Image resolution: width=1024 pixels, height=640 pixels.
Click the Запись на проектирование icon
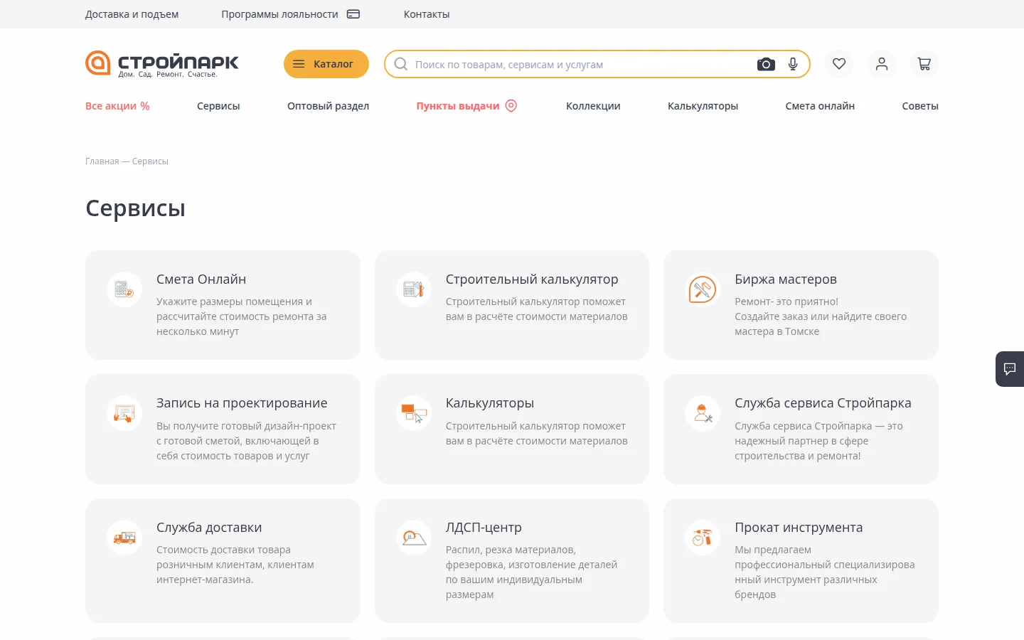coord(124,413)
